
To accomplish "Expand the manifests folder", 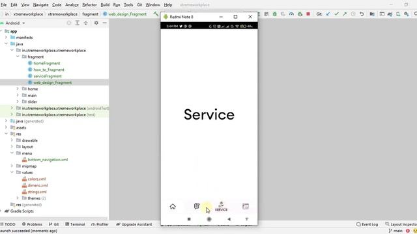I will click(6, 38).
